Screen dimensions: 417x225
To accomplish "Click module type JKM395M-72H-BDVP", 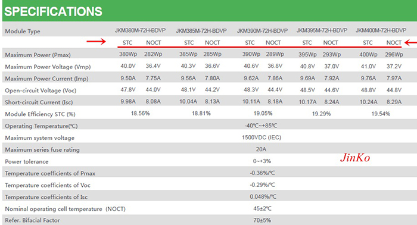I will pos(322,30).
